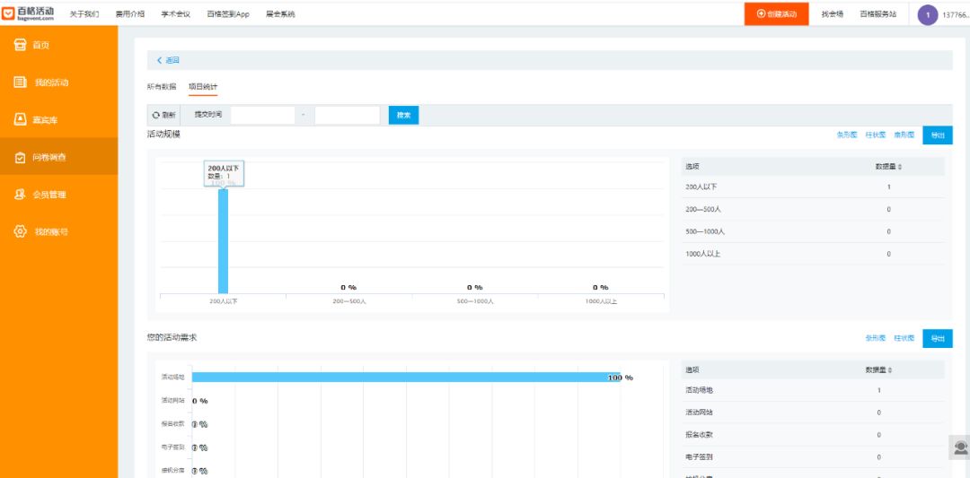Open the 嘉宾库 guest library icon
Screen dimensions: 970x478
(x=21, y=119)
